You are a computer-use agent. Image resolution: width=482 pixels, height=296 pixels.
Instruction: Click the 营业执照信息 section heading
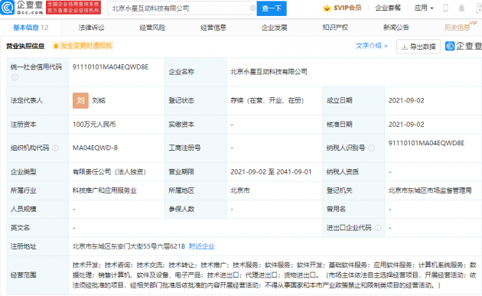25,46
